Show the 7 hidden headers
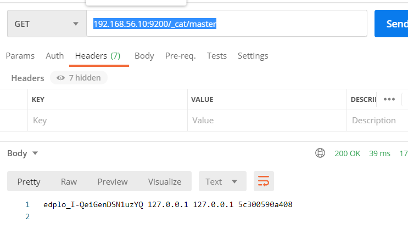Screen dimensions: 408x240 click(79, 78)
